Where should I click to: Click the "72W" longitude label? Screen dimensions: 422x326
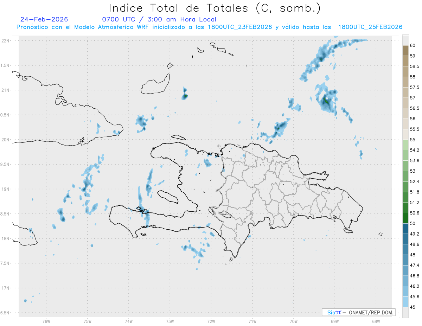tap(211, 321)
